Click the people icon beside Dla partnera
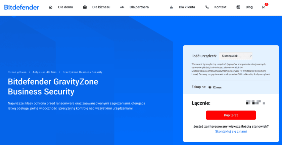 pos(122,7)
